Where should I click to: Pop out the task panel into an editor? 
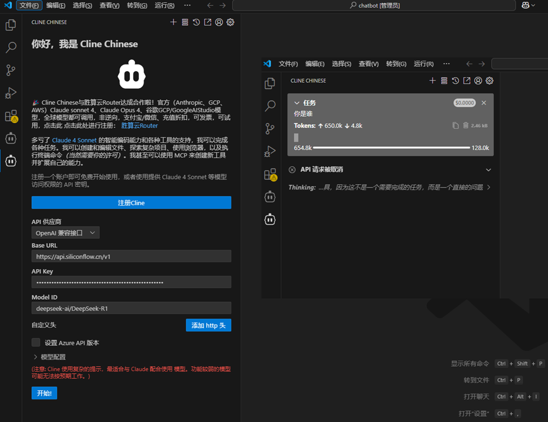pyautogui.click(x=467, y=81)
